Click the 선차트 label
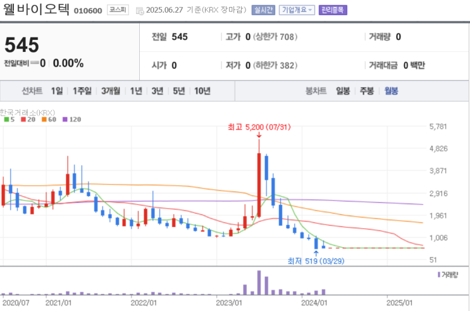The height and width of the screenshot is (311, 470). click(x=32, y=91)
